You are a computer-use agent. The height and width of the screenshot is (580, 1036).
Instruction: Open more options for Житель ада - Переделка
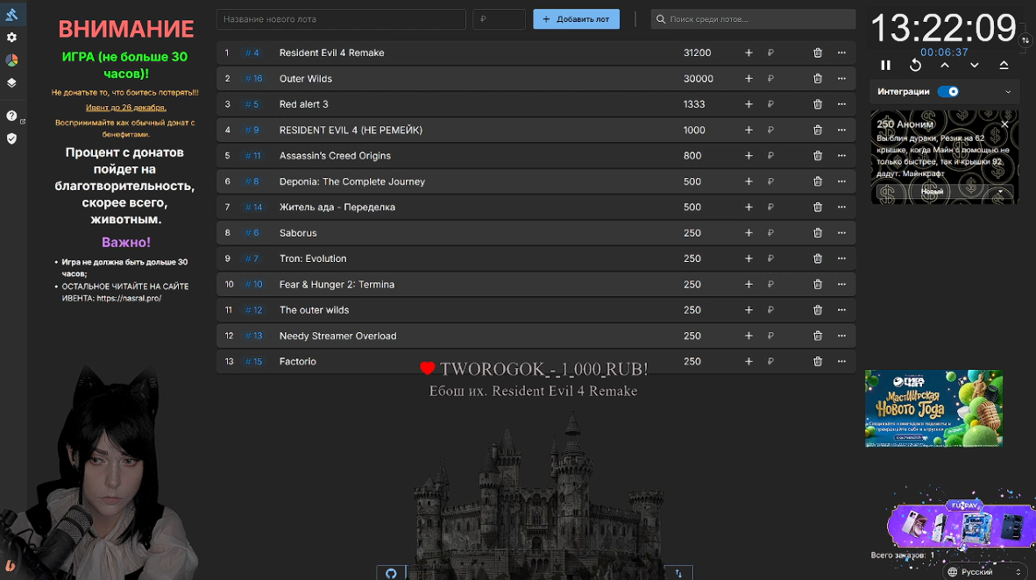click(x=841, y=208)
